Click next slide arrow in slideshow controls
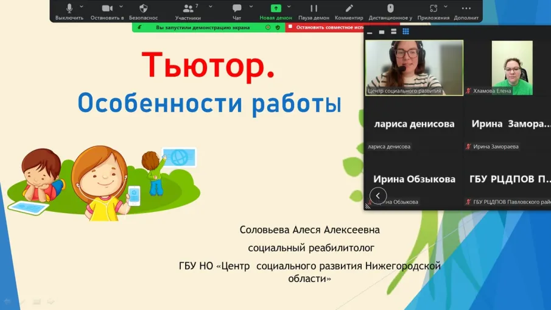Screen dimensions: 551x310 51,301
